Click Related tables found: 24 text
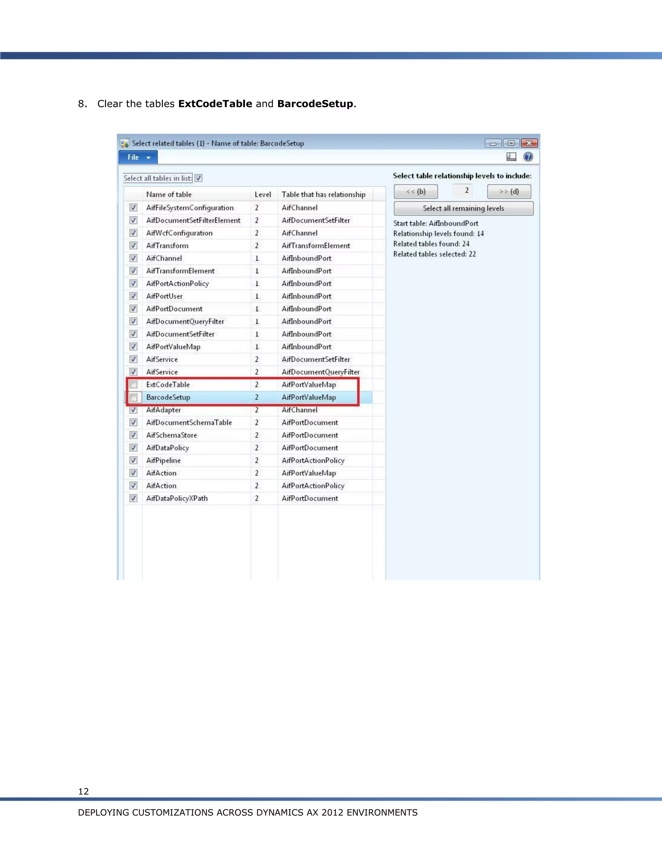Viewport: 662px width, 856px height. (x=432, y=244)
